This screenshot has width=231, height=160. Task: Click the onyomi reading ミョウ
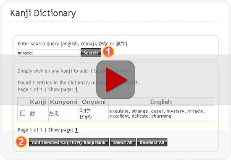[x=85, y=110]
